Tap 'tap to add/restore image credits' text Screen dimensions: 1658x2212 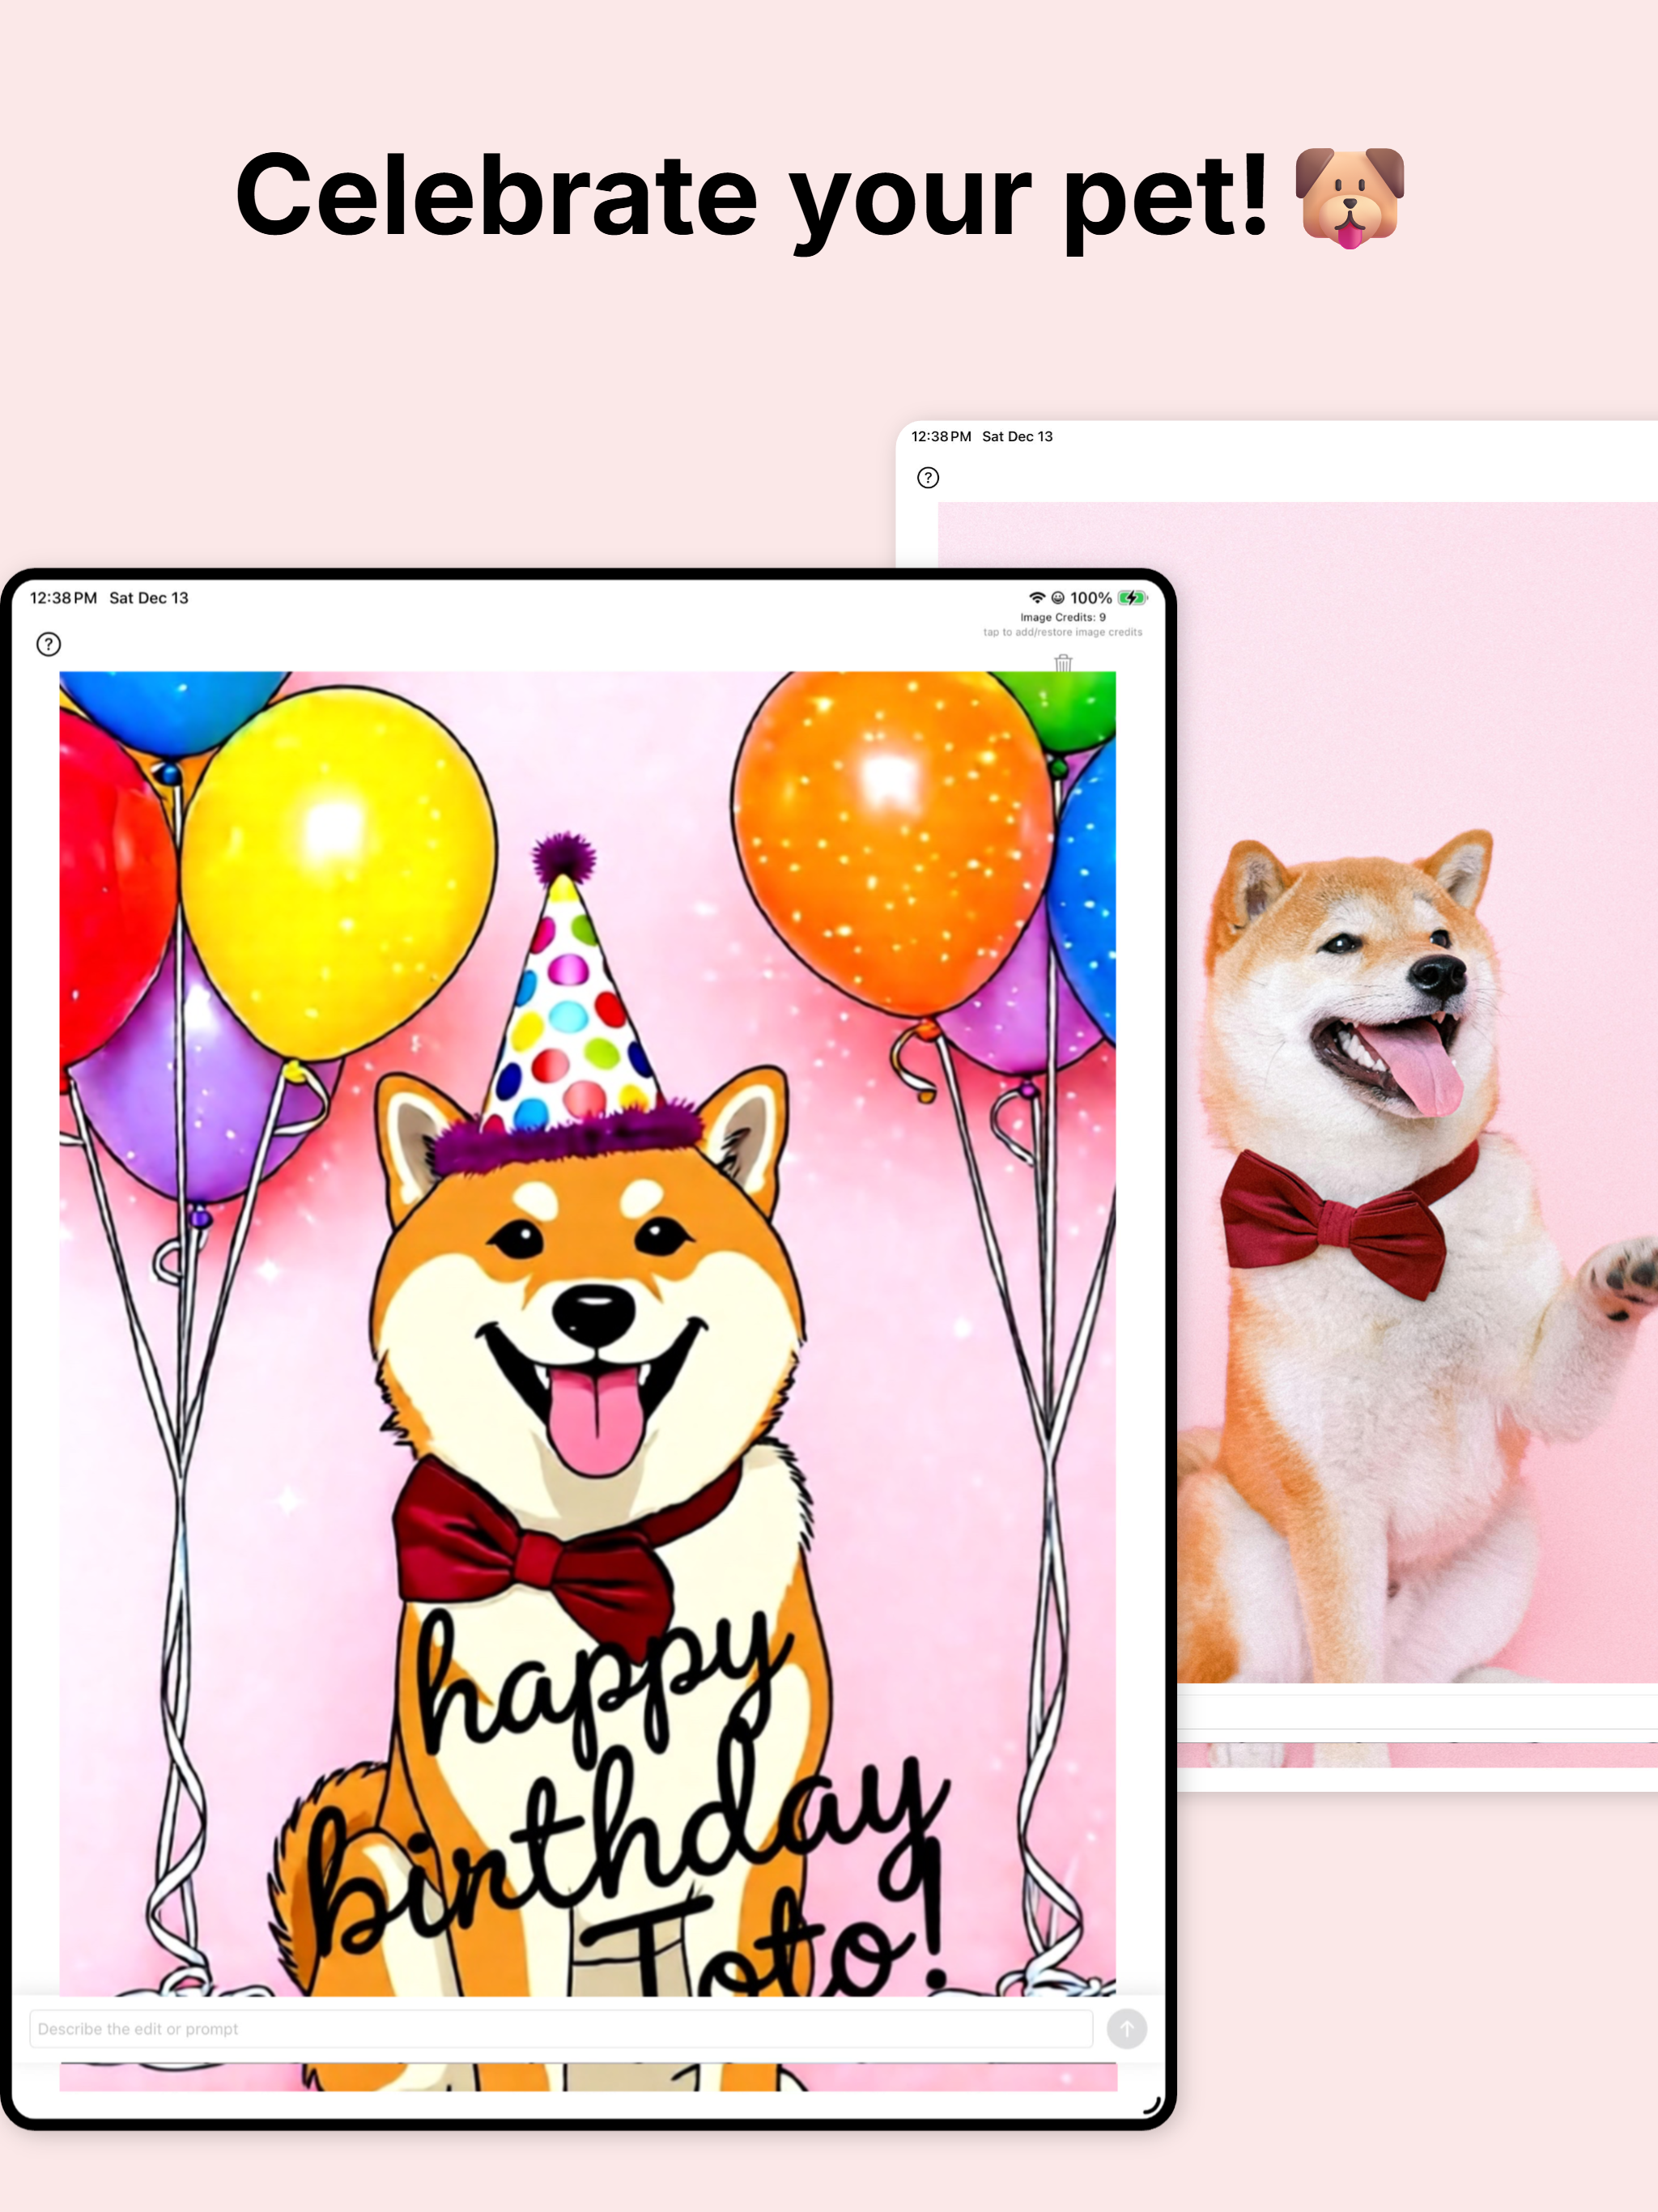point(1063,632)
